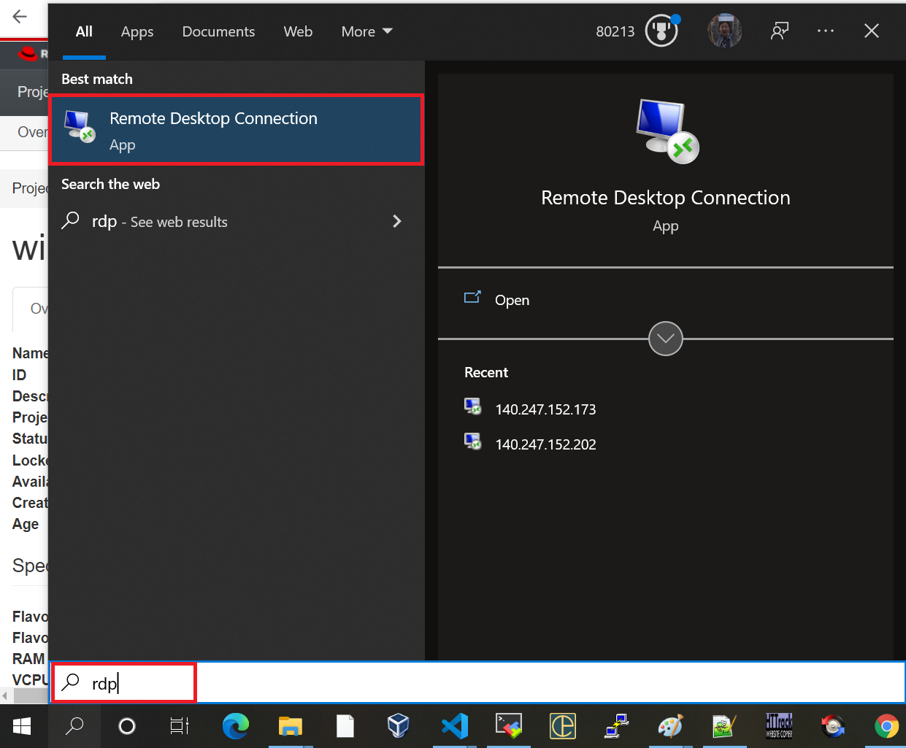Expand the rdp web results arrow
Screen dimensions: 906x748
(x=397, y=221)
